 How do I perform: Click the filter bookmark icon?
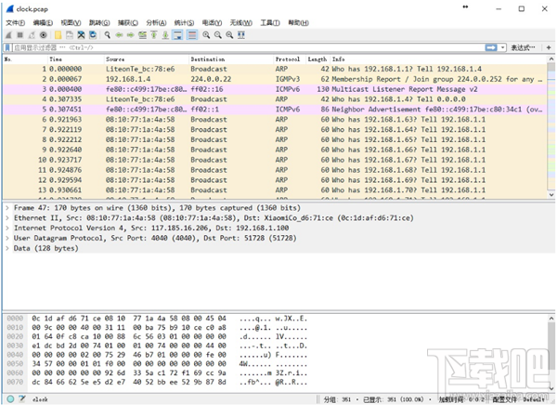(7, 46)
